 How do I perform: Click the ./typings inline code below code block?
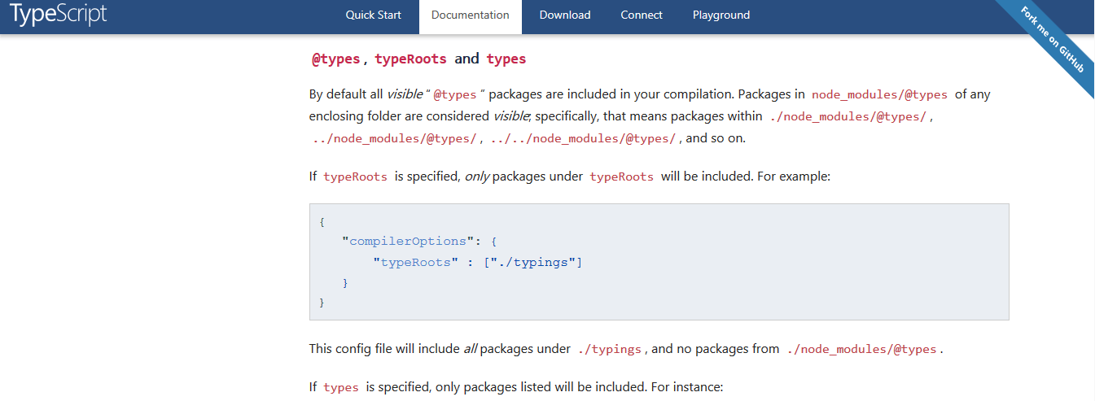click(x=611, y=350)
